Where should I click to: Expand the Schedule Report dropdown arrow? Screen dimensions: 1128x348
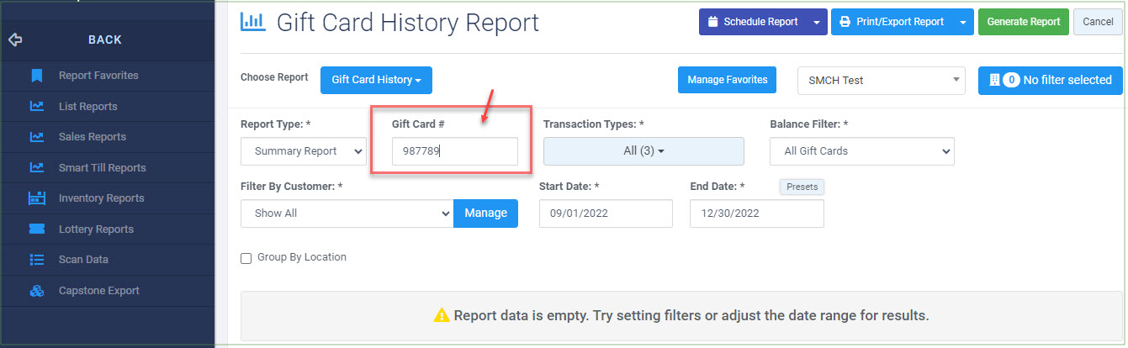click(817, 22)
